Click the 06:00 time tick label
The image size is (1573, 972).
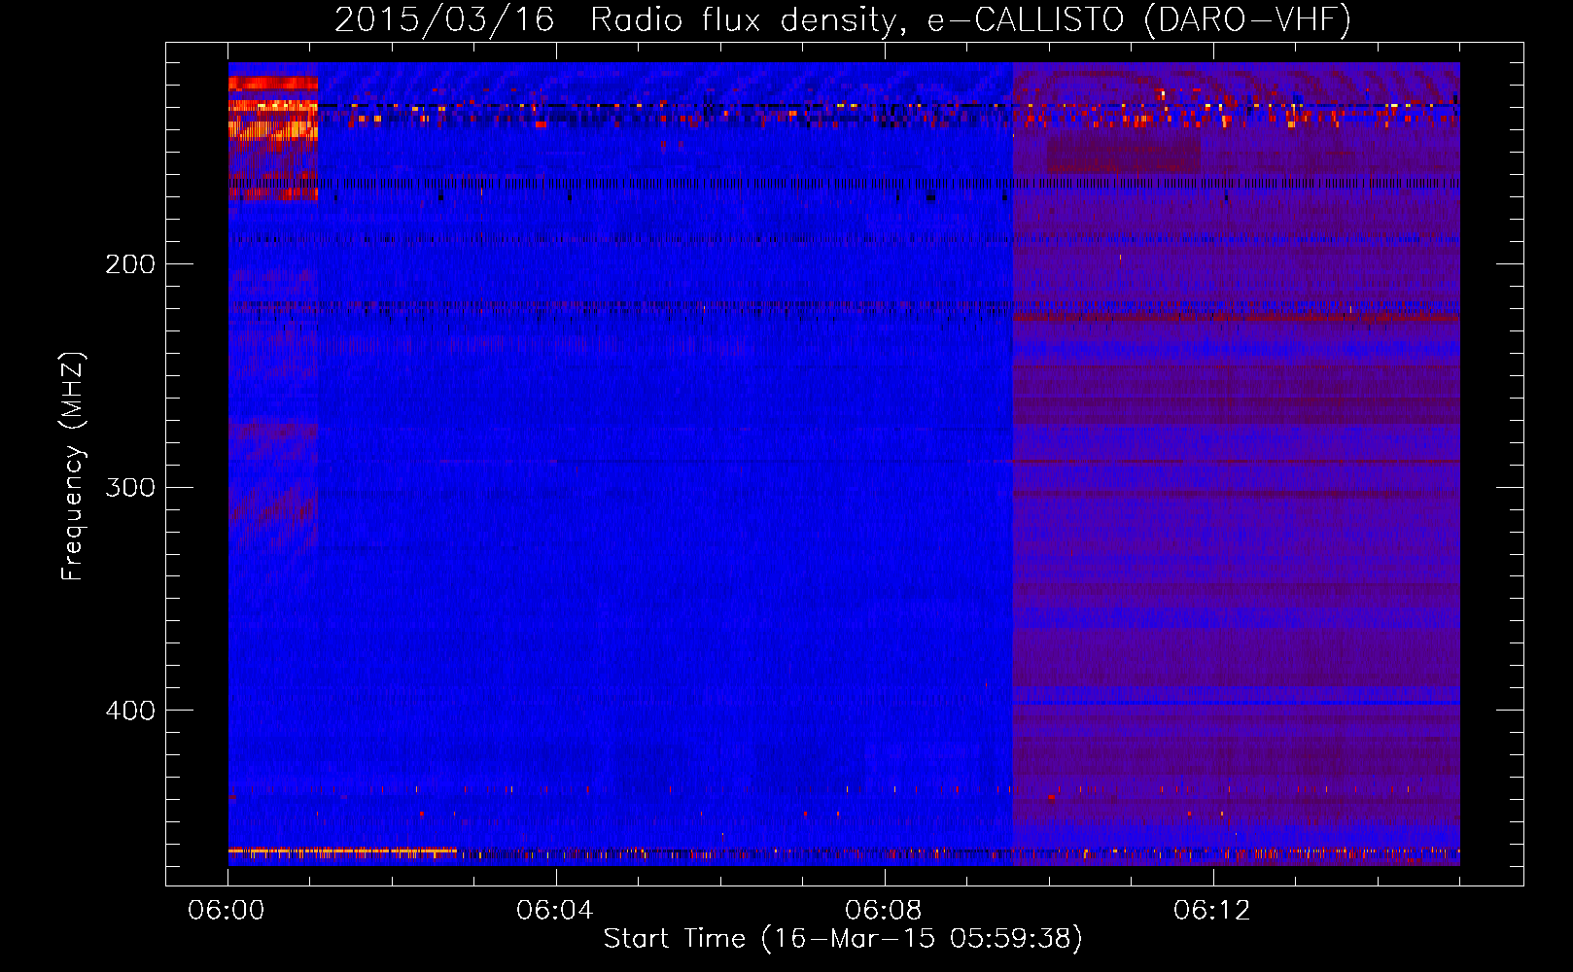pyautogui.click(x=227, y=911)
